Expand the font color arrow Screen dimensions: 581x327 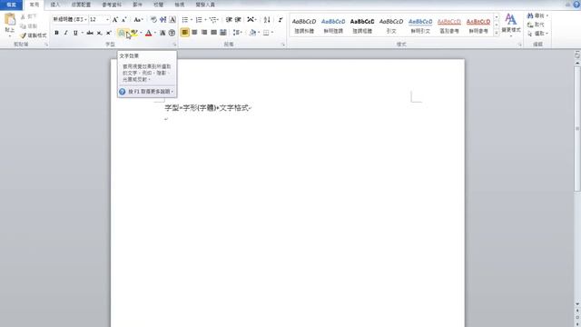(155, 33)
